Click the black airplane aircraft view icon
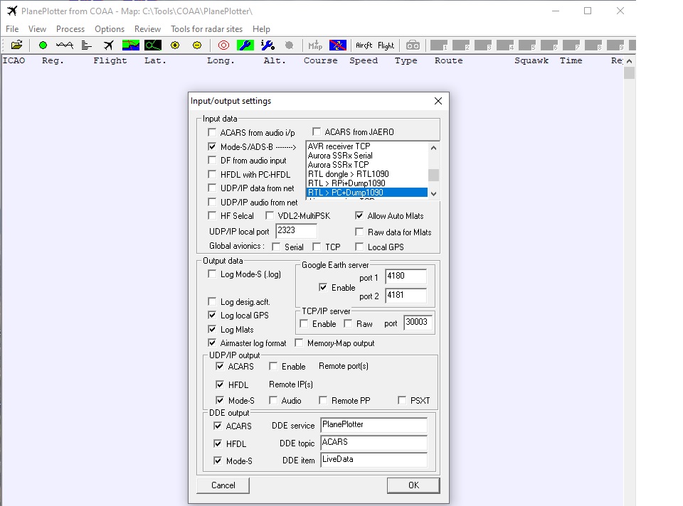 tap(108, 45)
